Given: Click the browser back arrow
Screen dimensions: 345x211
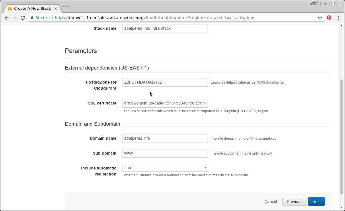Looking at the screenshot, I should coord(7,18).
